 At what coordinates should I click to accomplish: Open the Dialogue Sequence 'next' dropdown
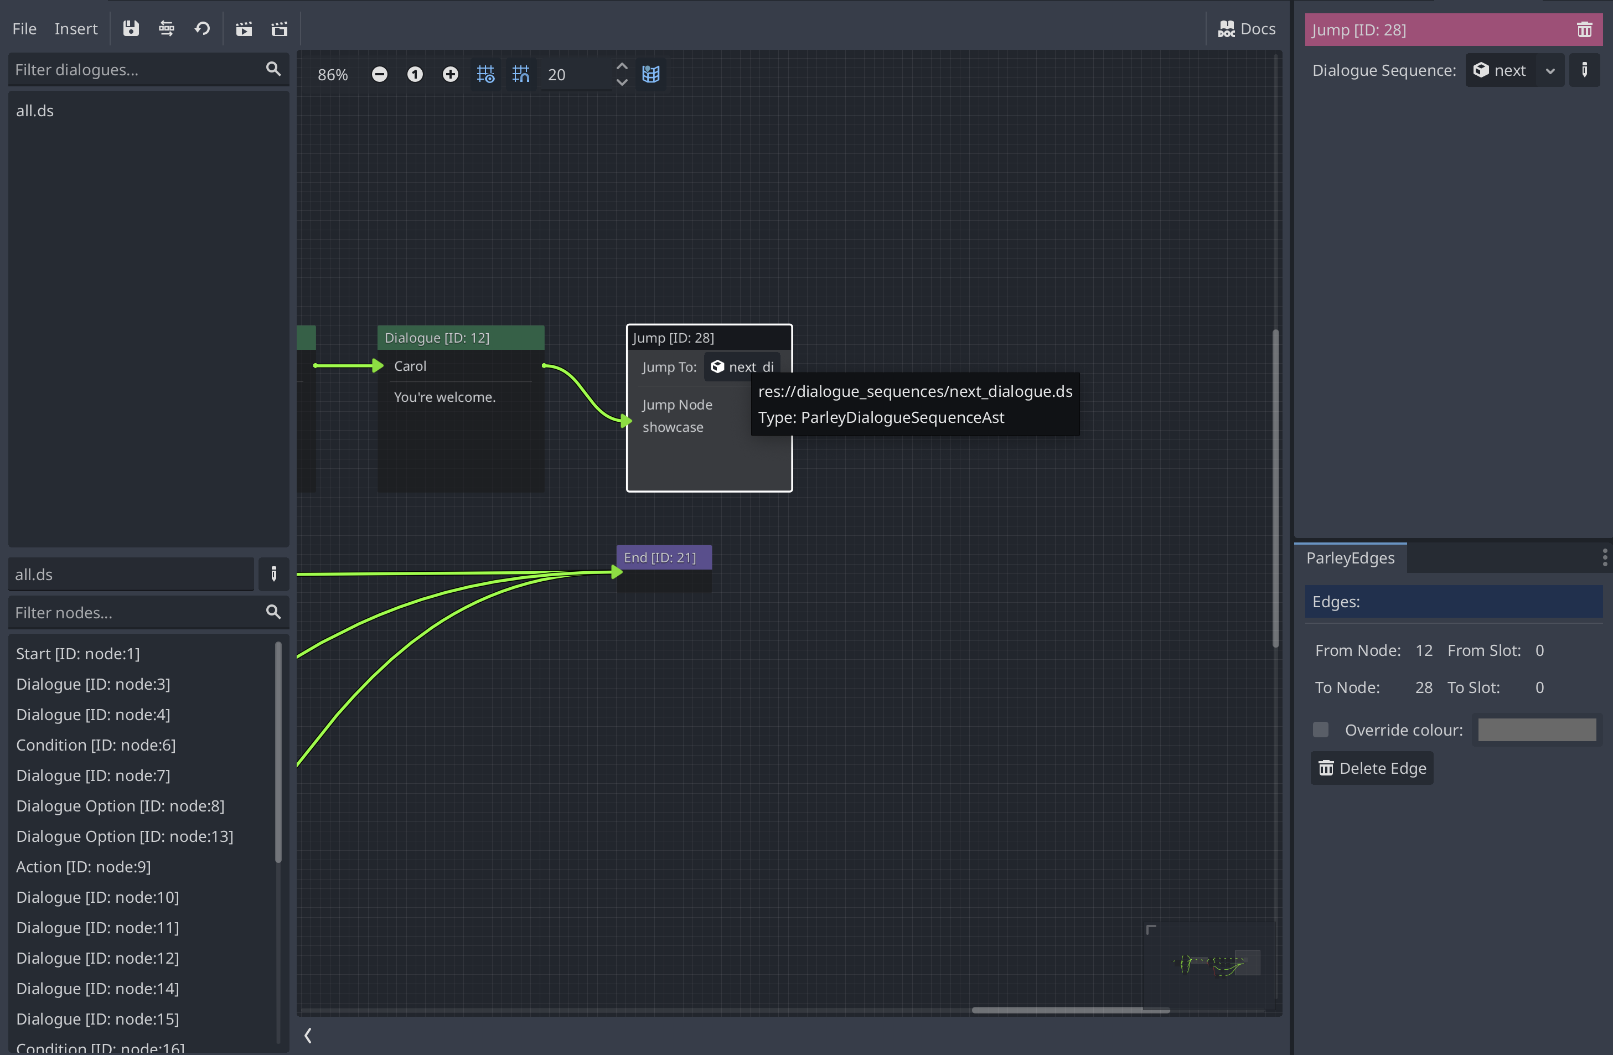click(1550, 70)
